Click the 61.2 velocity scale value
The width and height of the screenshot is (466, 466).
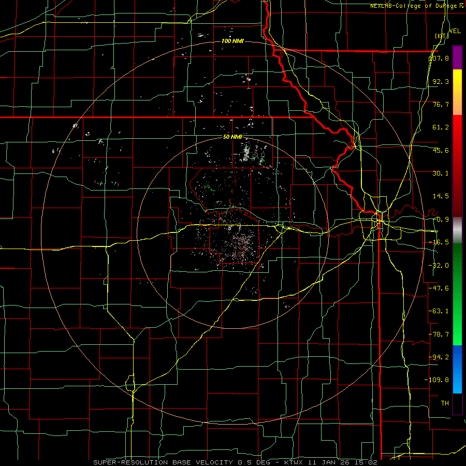pos(441,127)
